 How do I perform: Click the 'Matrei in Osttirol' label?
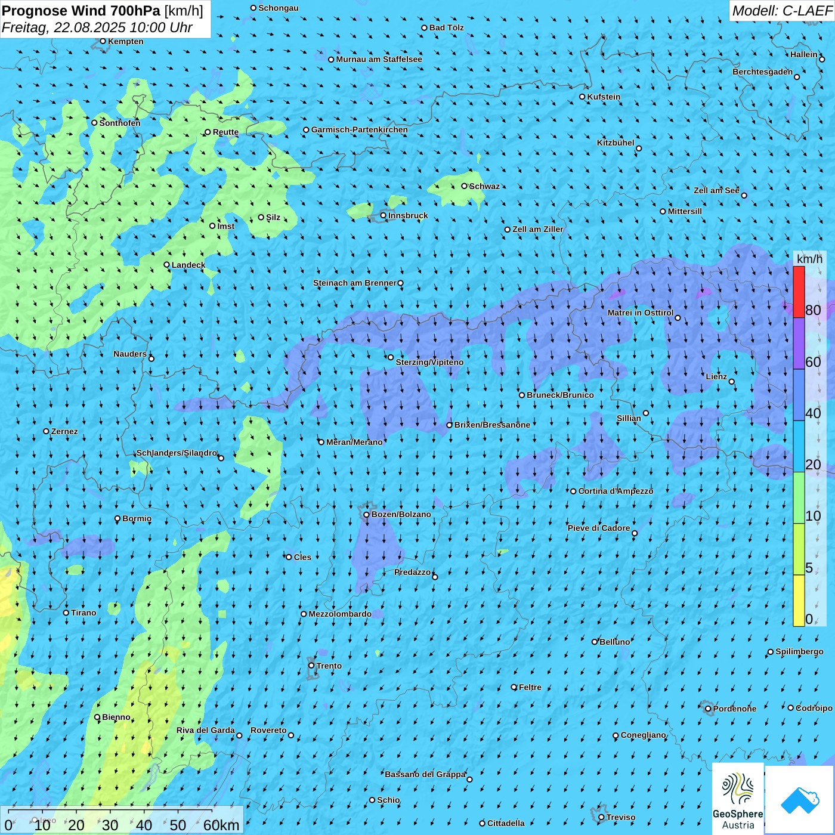(x=641, y=313)
